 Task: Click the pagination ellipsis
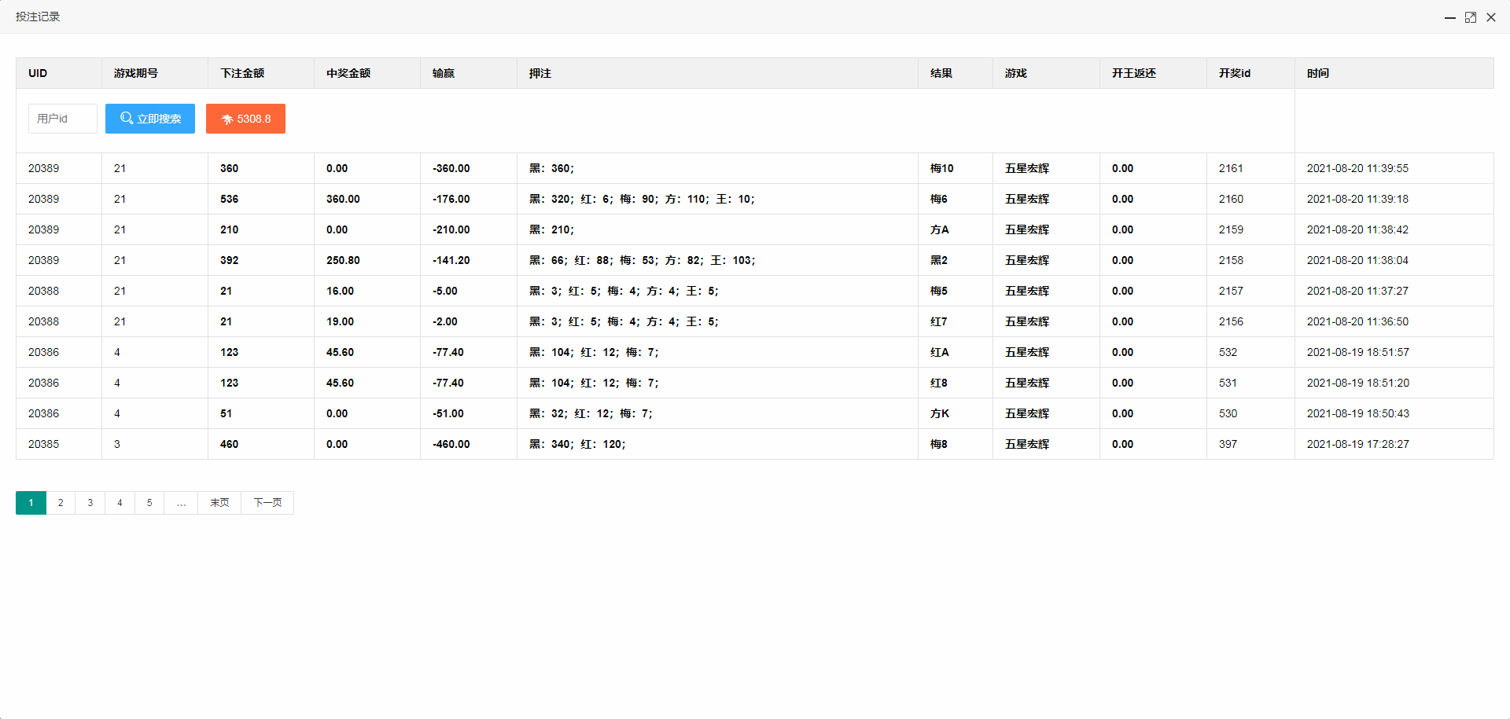pos(181,503)
